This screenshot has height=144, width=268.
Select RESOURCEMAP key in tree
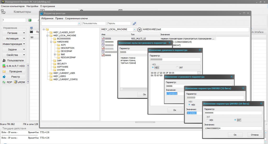tap(68, 57)
